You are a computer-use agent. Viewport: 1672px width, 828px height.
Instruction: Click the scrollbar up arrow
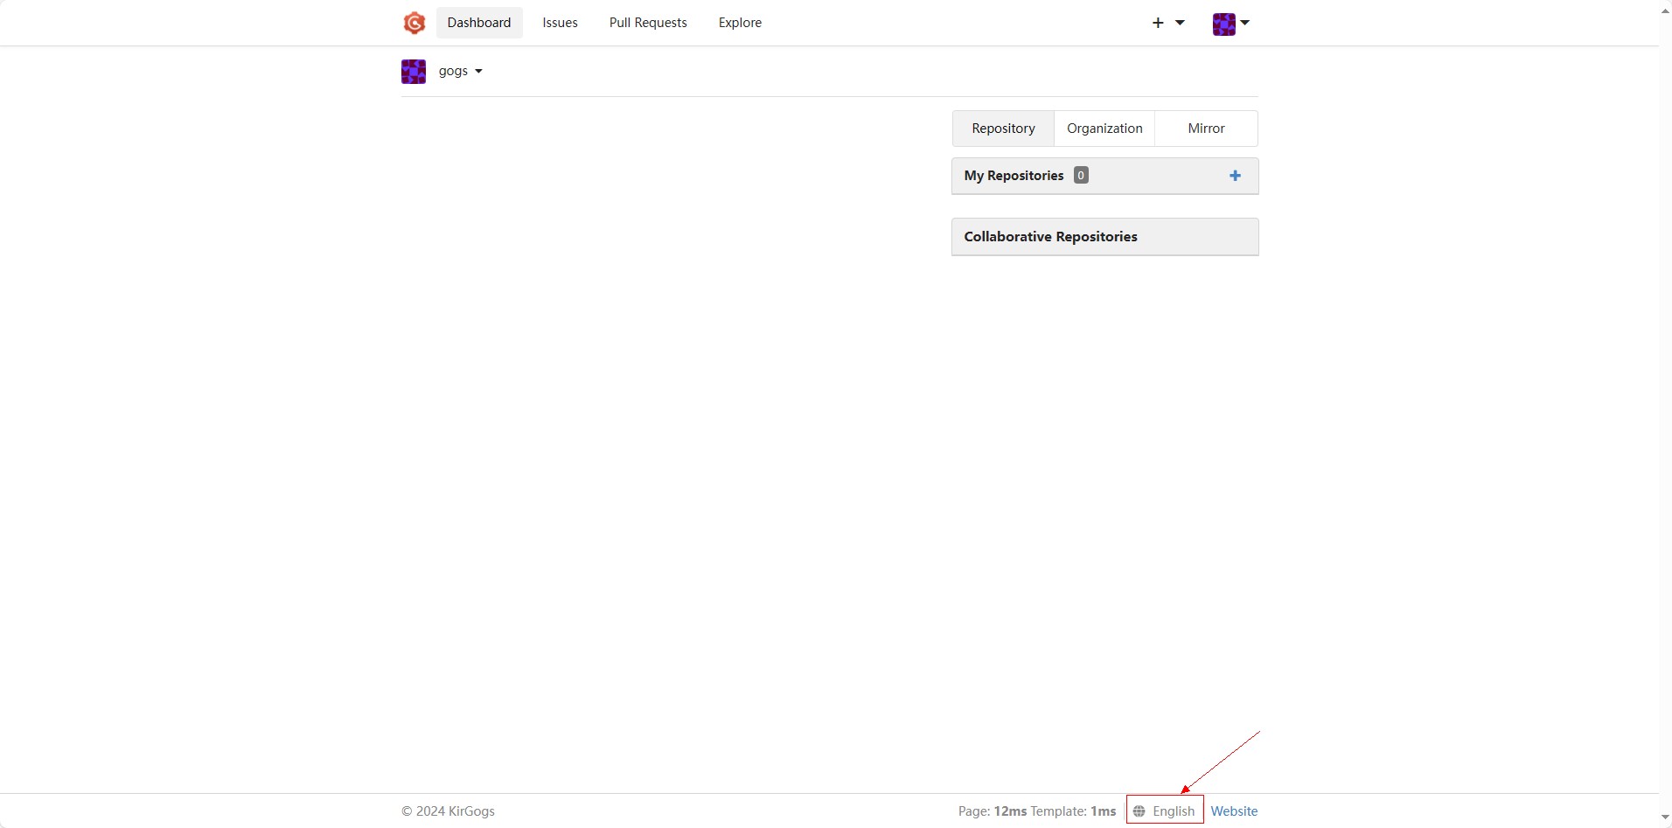(x=1665, y=10)
